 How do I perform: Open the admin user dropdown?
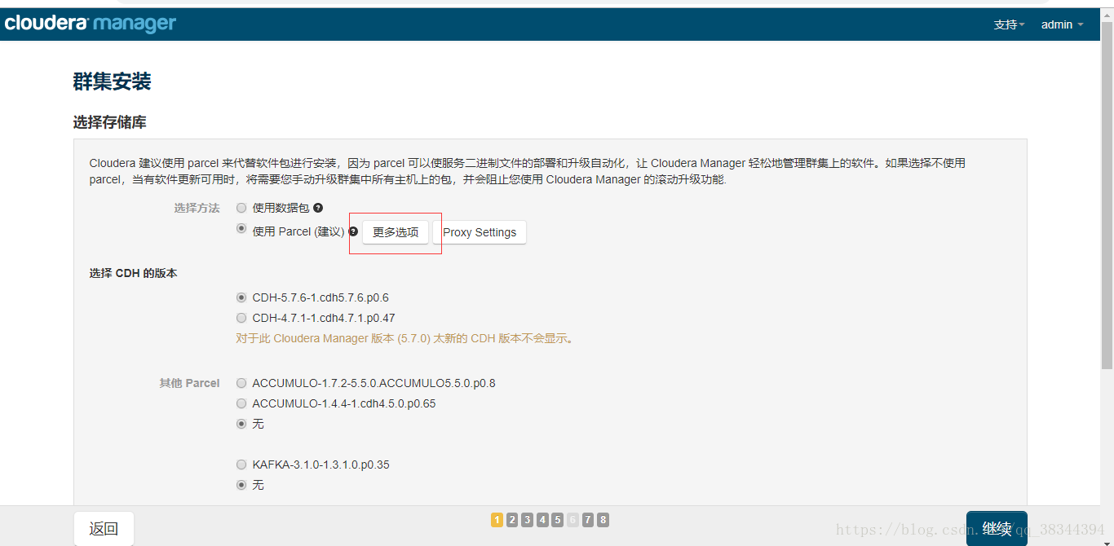pyautogui.click(x=1063, y=24)
